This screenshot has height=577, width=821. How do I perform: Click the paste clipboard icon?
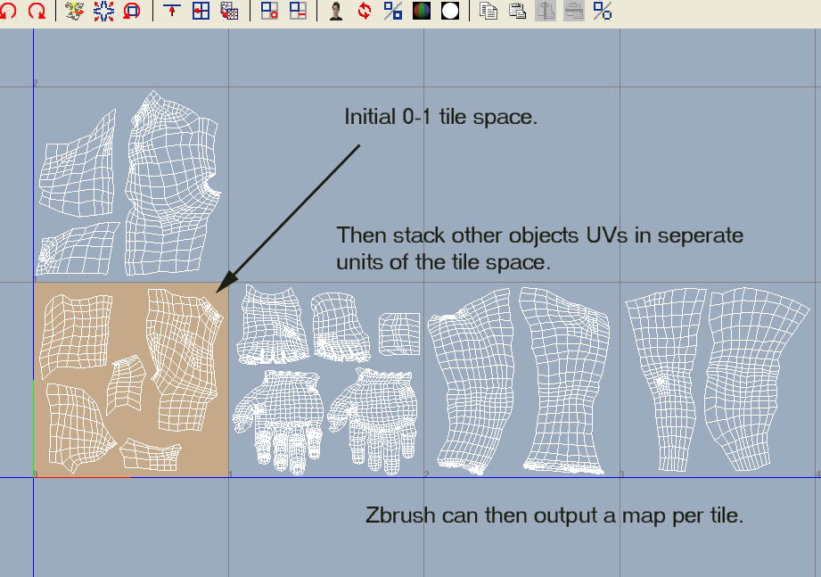click(517, 11)
